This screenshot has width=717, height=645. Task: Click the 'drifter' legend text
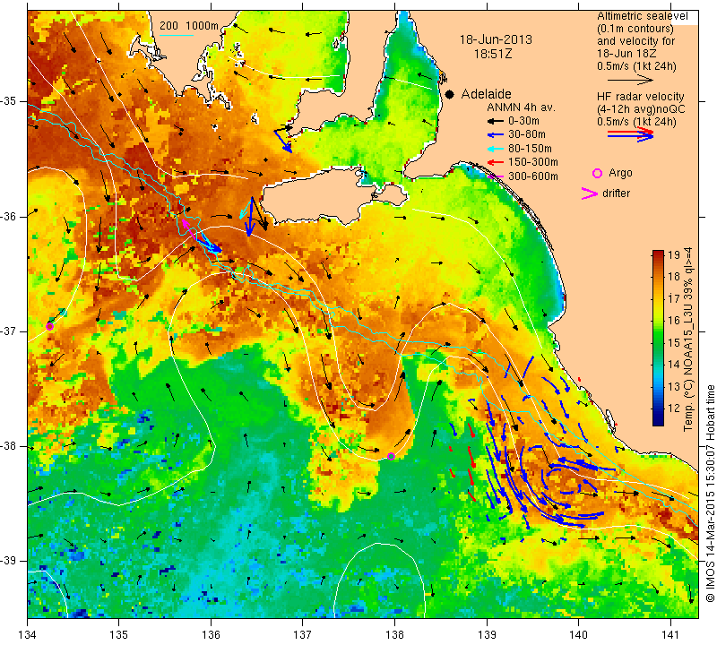[616, 193]
